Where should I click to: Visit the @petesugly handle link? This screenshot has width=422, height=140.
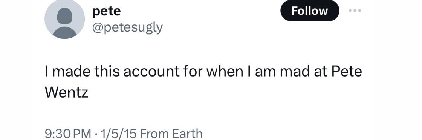(x=128, y=27)
